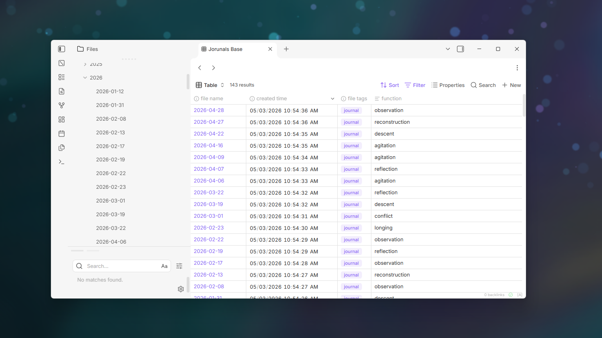Viewport: 602px width, 338px height.
Task: Open command palette terminal icon
Action: click(x=62, y=162)
